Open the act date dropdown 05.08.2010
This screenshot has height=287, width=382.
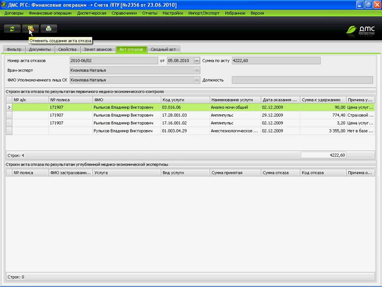[197, 61]
